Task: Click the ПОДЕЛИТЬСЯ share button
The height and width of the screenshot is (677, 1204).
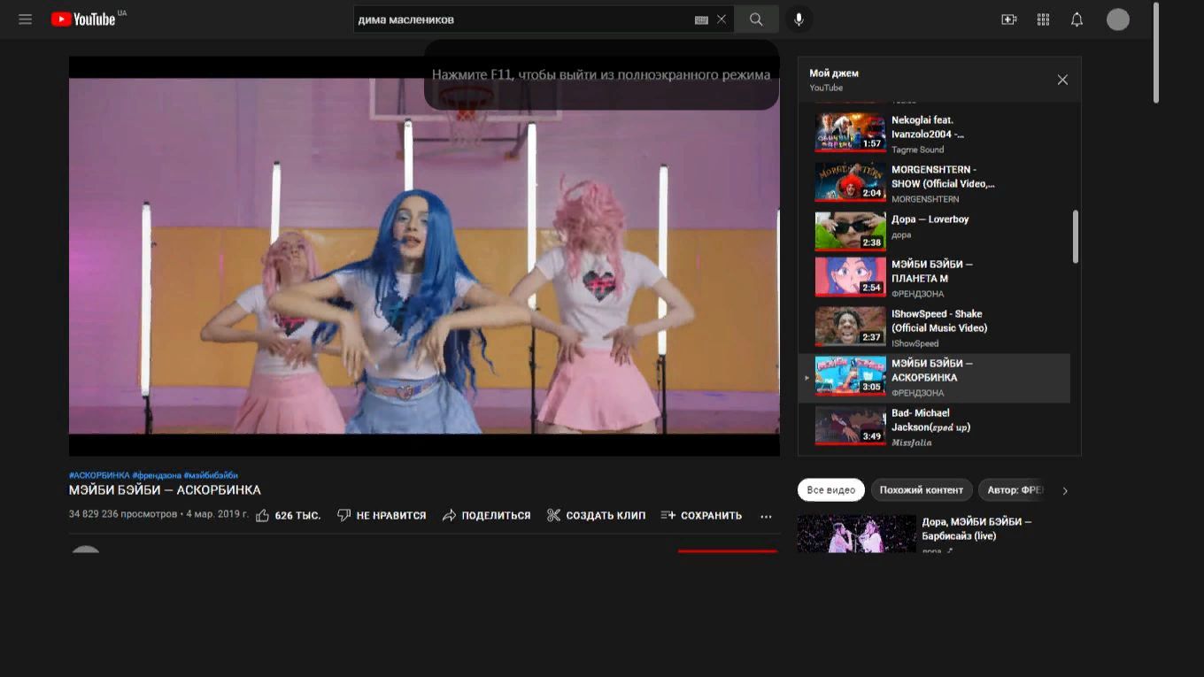Action: click(486, 515)
